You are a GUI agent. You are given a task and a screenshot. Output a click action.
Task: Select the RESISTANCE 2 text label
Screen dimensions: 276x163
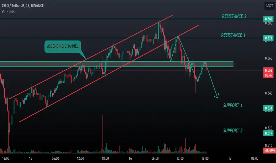(x=234, y=16)
